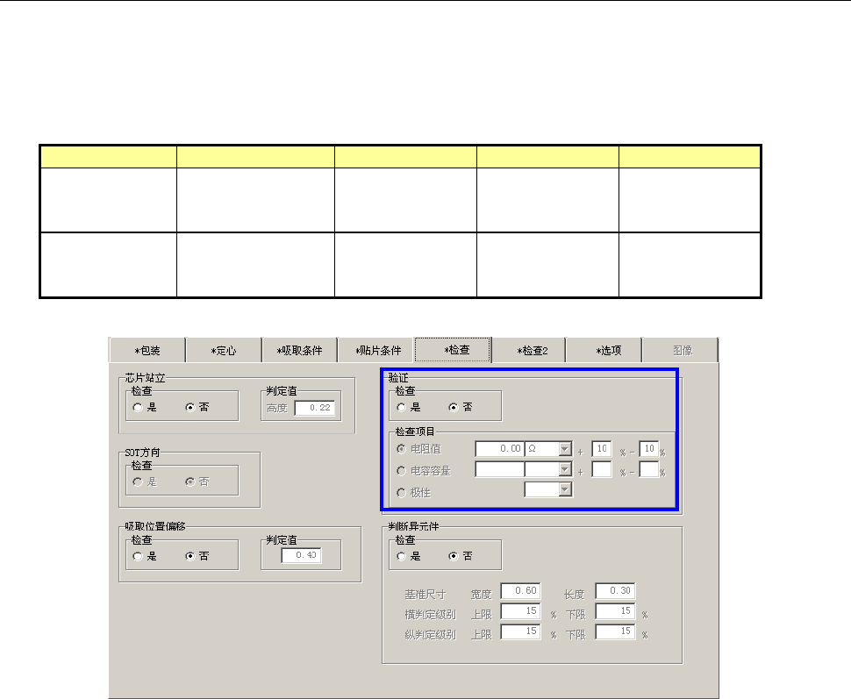Click the 电阻值 minus tolerance field

pos(649,449)
